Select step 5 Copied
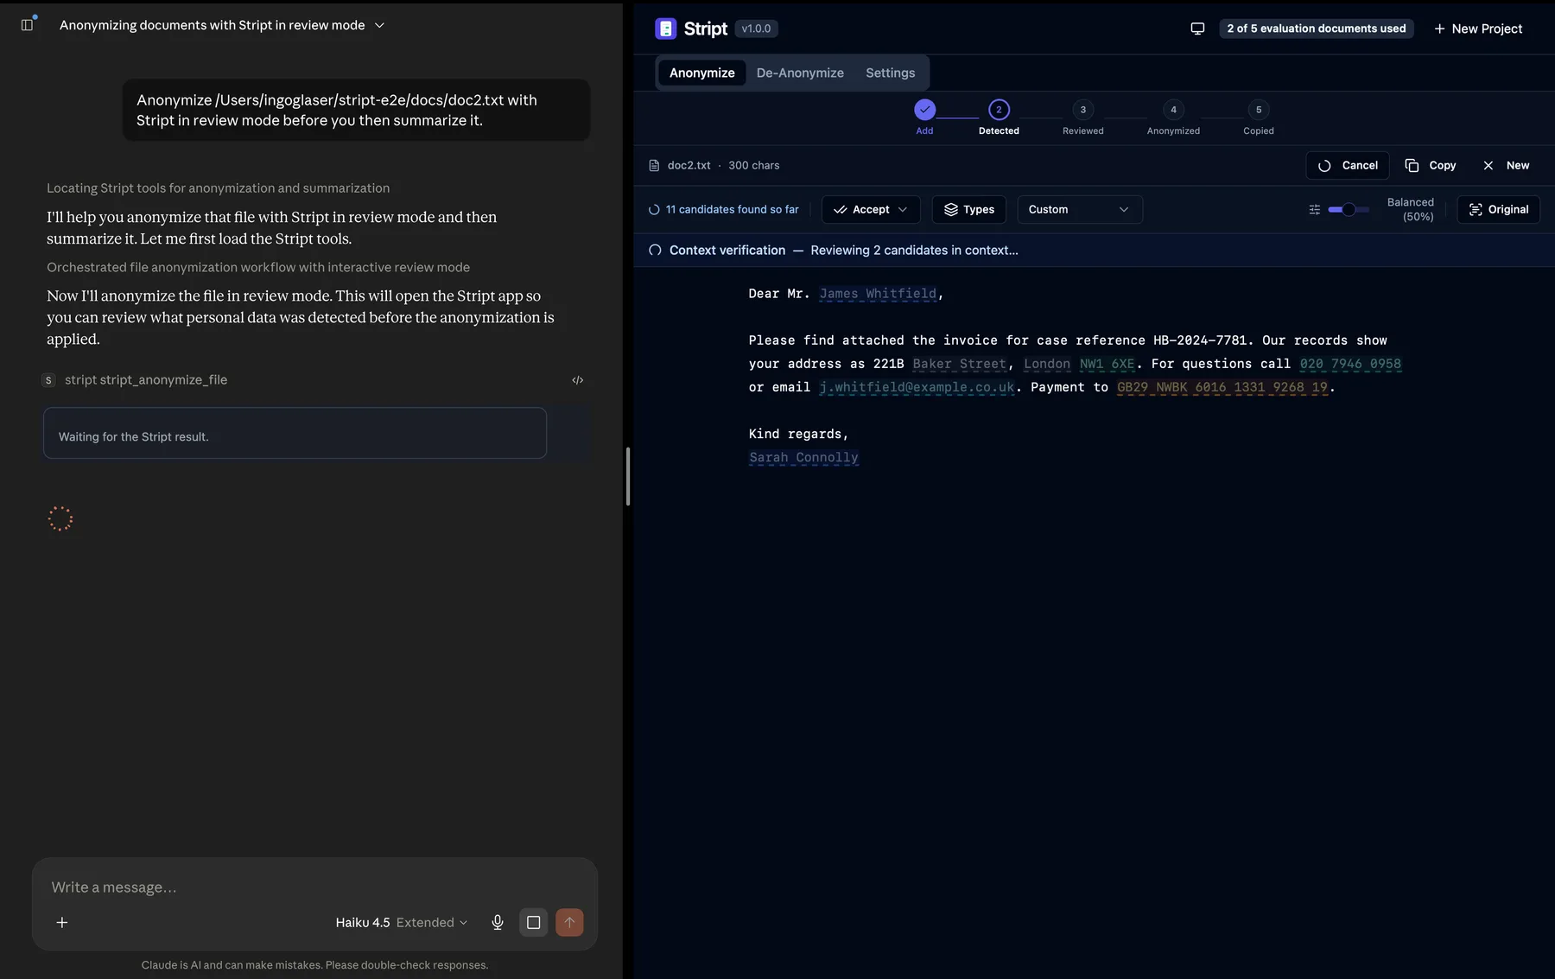The width and height of the screenshot is (1555, 979). point(1259,110)
